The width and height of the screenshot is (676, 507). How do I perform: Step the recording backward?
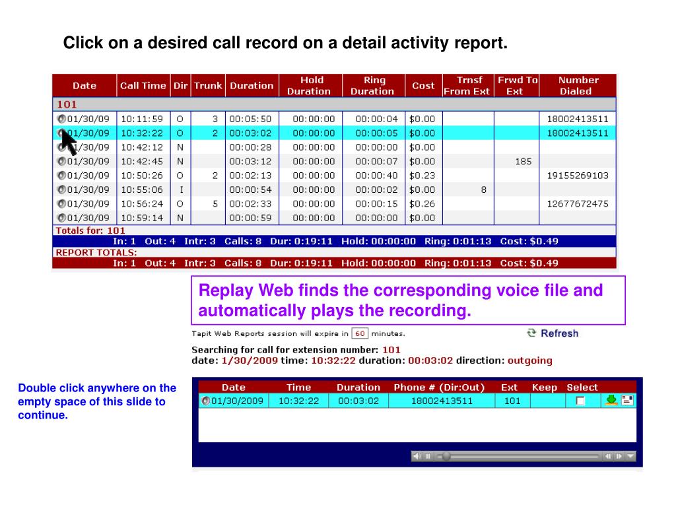click(608, 456)
